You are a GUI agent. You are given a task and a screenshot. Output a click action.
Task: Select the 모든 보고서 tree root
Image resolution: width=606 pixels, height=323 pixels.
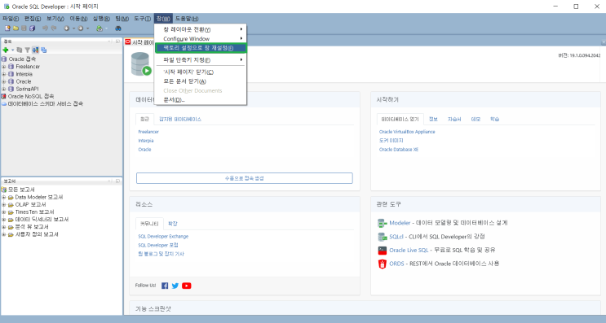(x=21, y=190)
